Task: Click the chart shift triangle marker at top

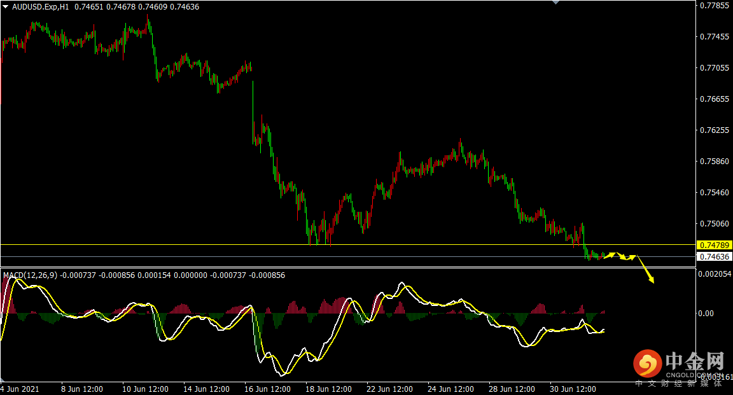Action: [557, 3]
